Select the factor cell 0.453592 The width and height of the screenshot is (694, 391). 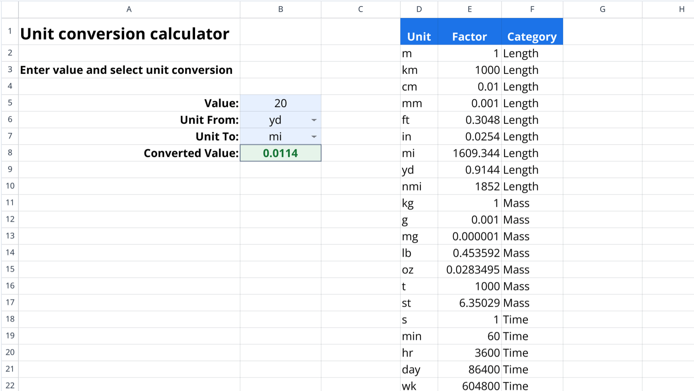point(469,253)
